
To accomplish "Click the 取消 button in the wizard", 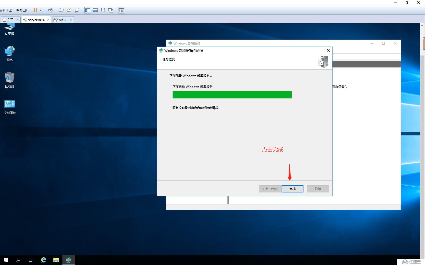I will [x=318, y=189].
